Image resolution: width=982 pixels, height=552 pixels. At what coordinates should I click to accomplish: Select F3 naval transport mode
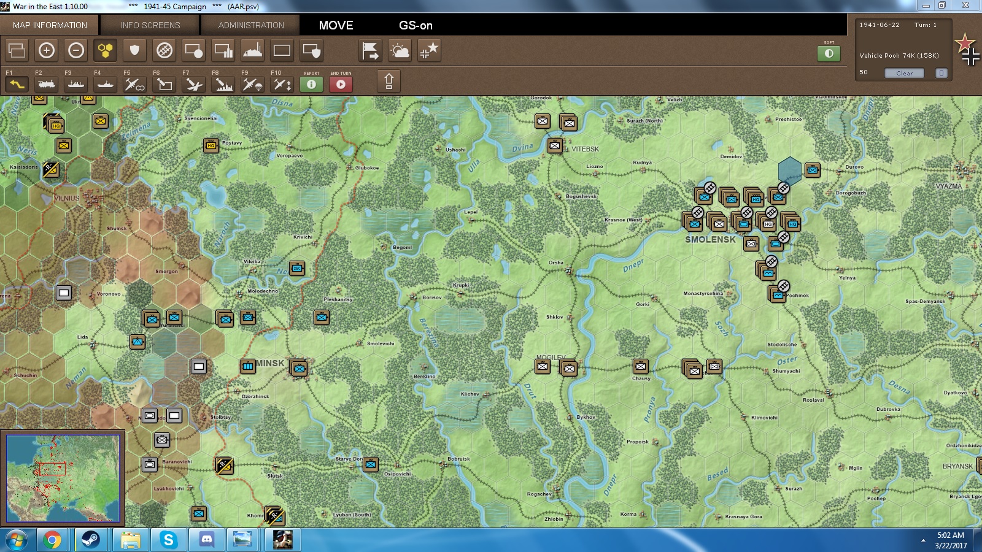[x=76, y=84]
